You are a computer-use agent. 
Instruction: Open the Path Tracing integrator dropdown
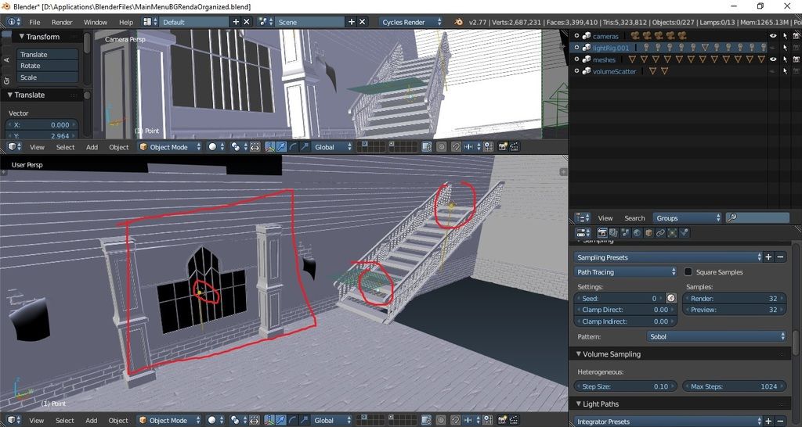(626, 271)
